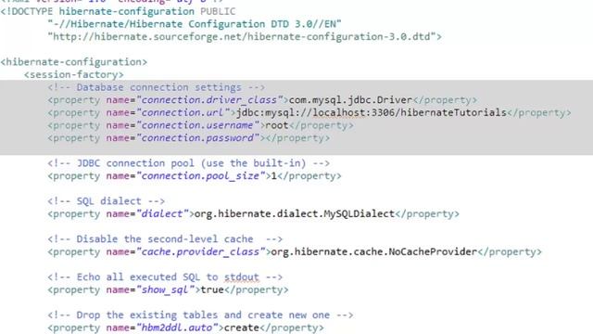Place cursor in jdbc:mysql://localhost:3306/hibernateTutorials value
Screen dimensions: 593x334
[x=372, y=113]
